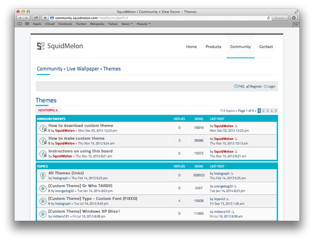Screen dimensions: 314x241
Task: View latest post icon next to orangedog22's last post
Action: click(235, 187)
